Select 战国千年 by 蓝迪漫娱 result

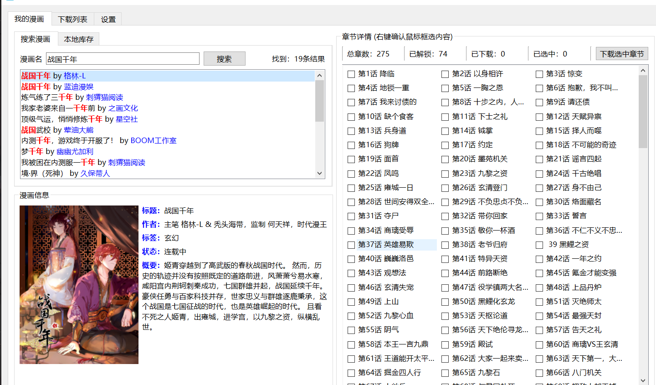pos(57,87)
